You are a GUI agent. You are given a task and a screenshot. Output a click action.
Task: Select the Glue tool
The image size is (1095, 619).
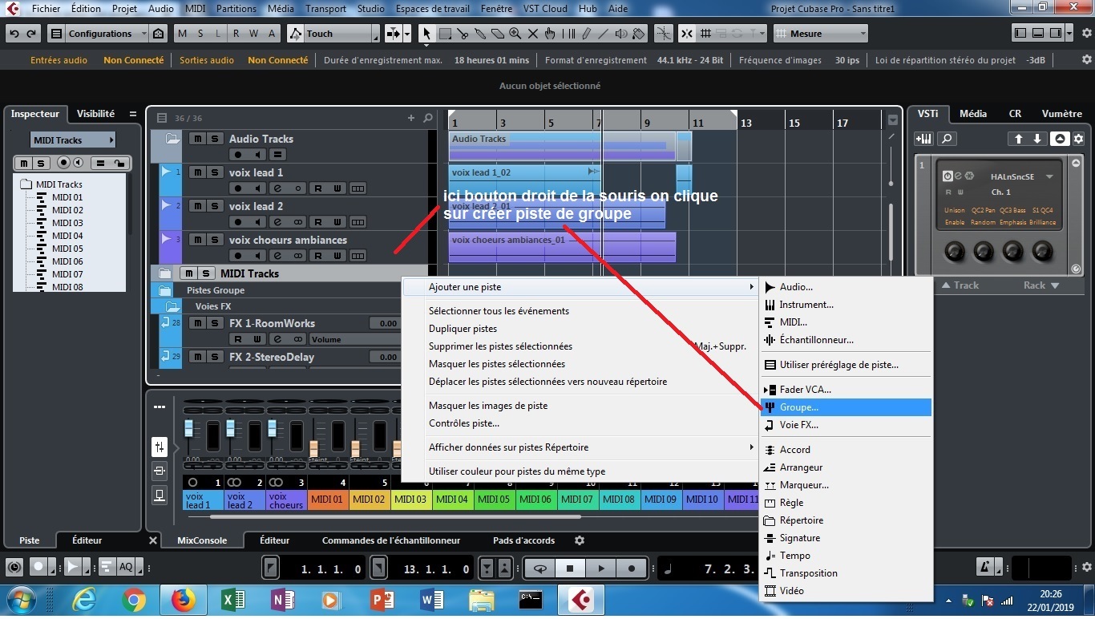point(480,34)
